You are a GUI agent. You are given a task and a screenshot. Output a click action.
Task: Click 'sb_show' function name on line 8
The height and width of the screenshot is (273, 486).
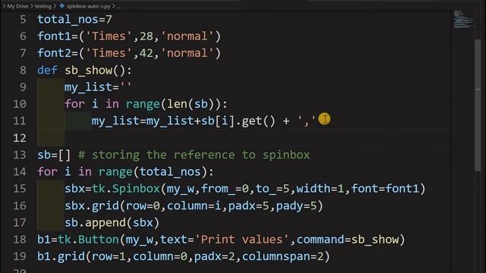coord(88,71)
